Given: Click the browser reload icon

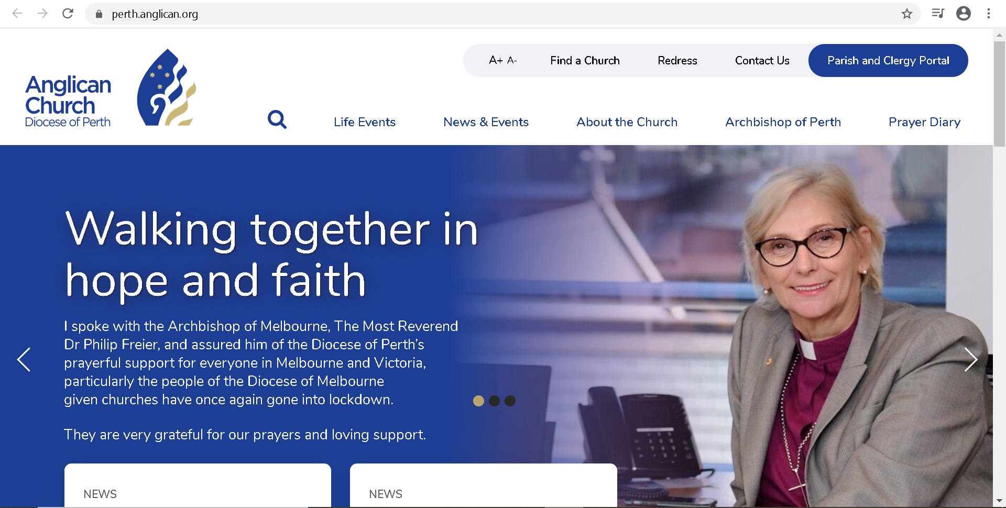Looking at the screenshot, I should click(x=68, y=14).
